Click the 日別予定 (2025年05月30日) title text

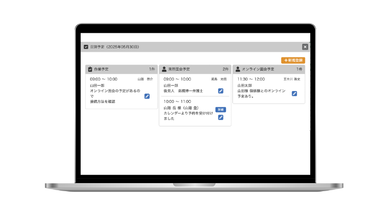114,47
